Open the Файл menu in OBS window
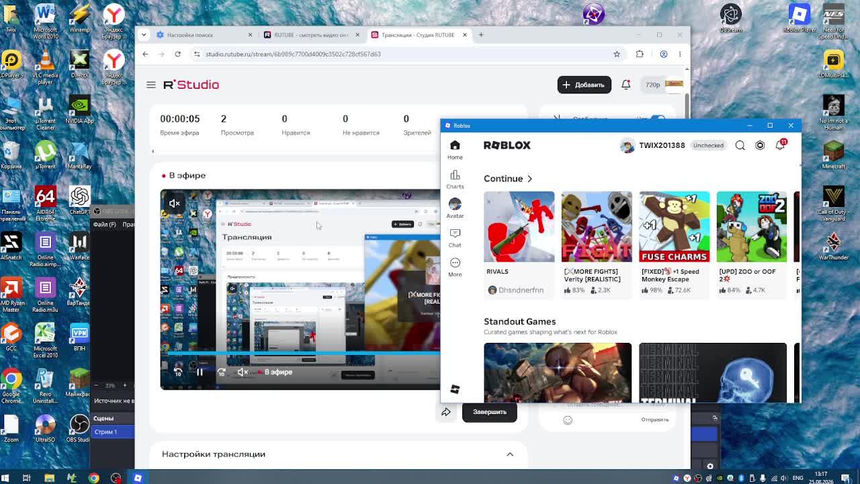Screen dimensions: 860x484 [x=104, y=225]
